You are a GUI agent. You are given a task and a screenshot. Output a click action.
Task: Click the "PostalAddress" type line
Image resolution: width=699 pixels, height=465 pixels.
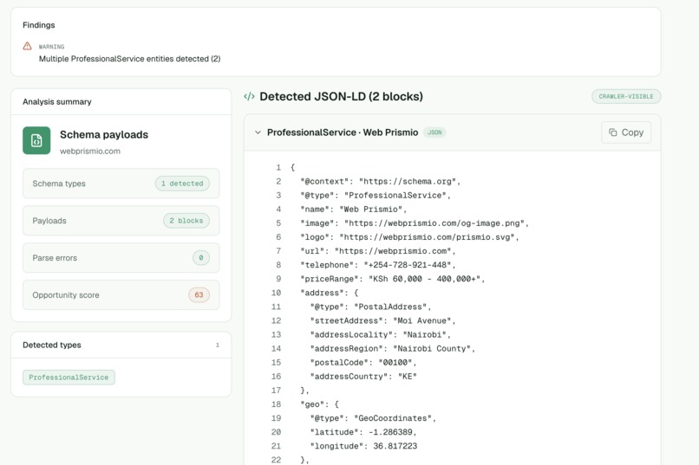pos(370,307)
